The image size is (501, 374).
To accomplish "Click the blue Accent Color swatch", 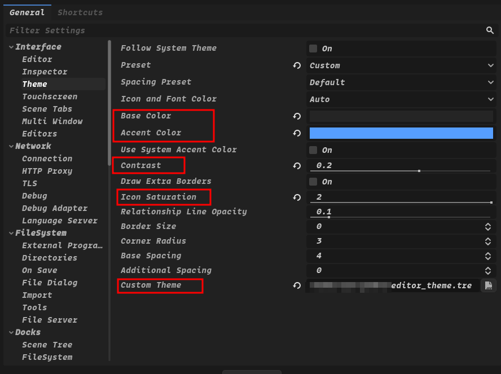I will pyautogui.click(x=401, y=133).
